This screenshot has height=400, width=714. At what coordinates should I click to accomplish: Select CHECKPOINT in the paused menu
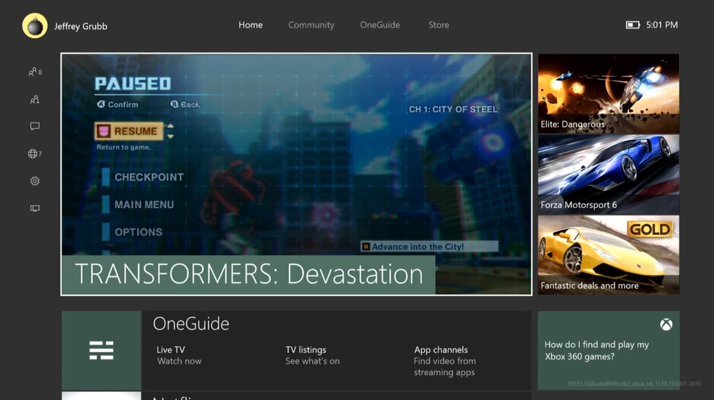click(x=143, y=177)
